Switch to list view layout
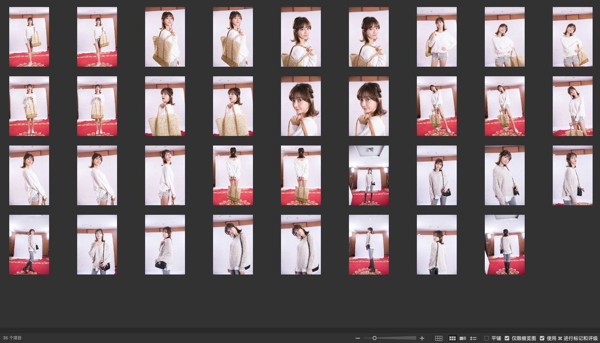This screenshot has height=343, width=600. point(473,338)
